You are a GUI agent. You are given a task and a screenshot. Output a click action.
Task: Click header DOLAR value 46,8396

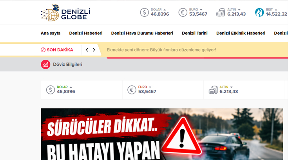click(160, 14)
